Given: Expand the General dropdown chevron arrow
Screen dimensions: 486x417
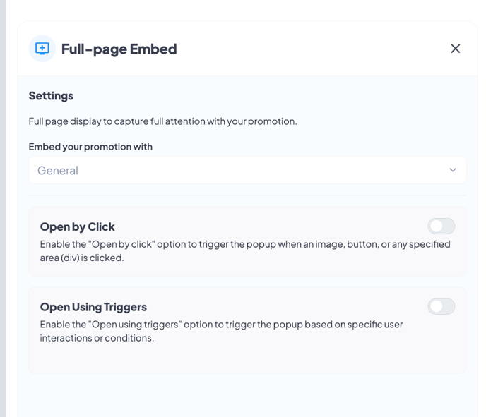Looking at the screenshot, I should 453,170.
